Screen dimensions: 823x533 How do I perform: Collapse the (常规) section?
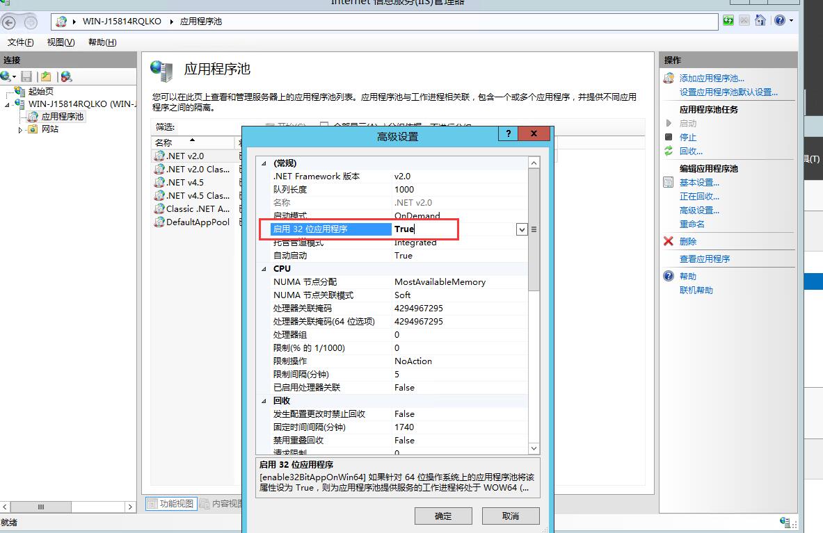pyautogui.click(x=264, y=163)
